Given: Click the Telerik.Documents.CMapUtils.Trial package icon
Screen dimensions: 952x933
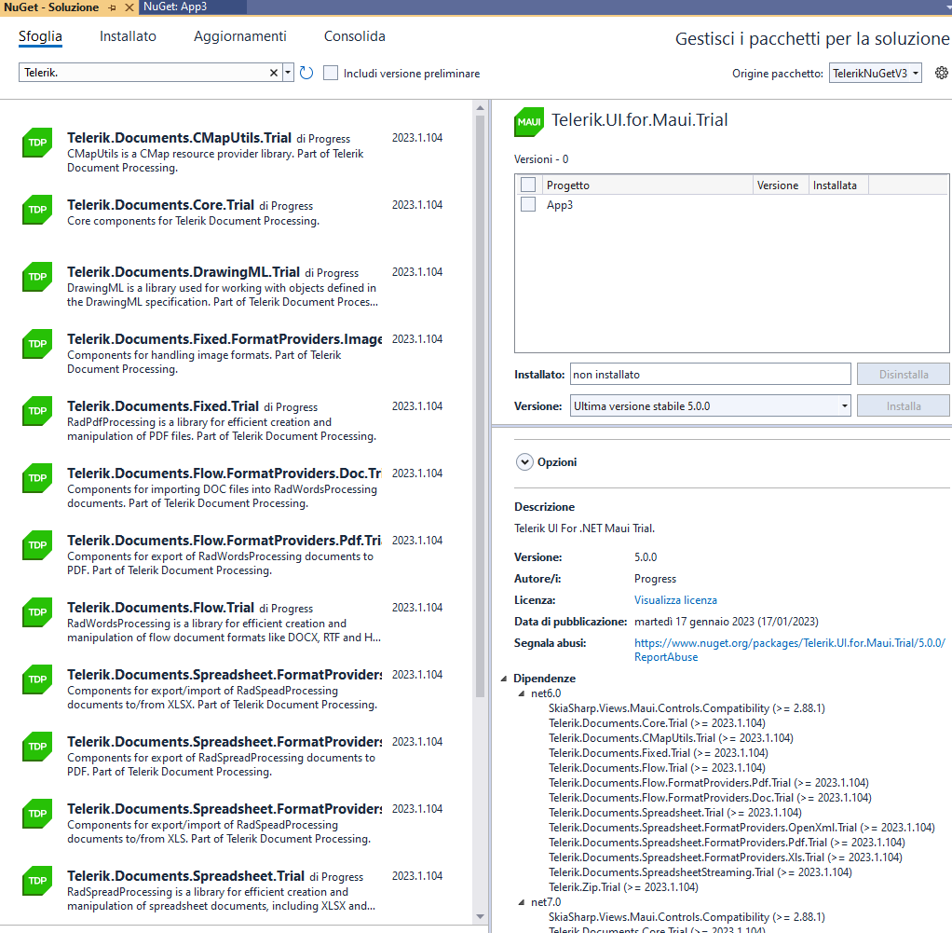Looking at the screenshot, I should [37, 143].
